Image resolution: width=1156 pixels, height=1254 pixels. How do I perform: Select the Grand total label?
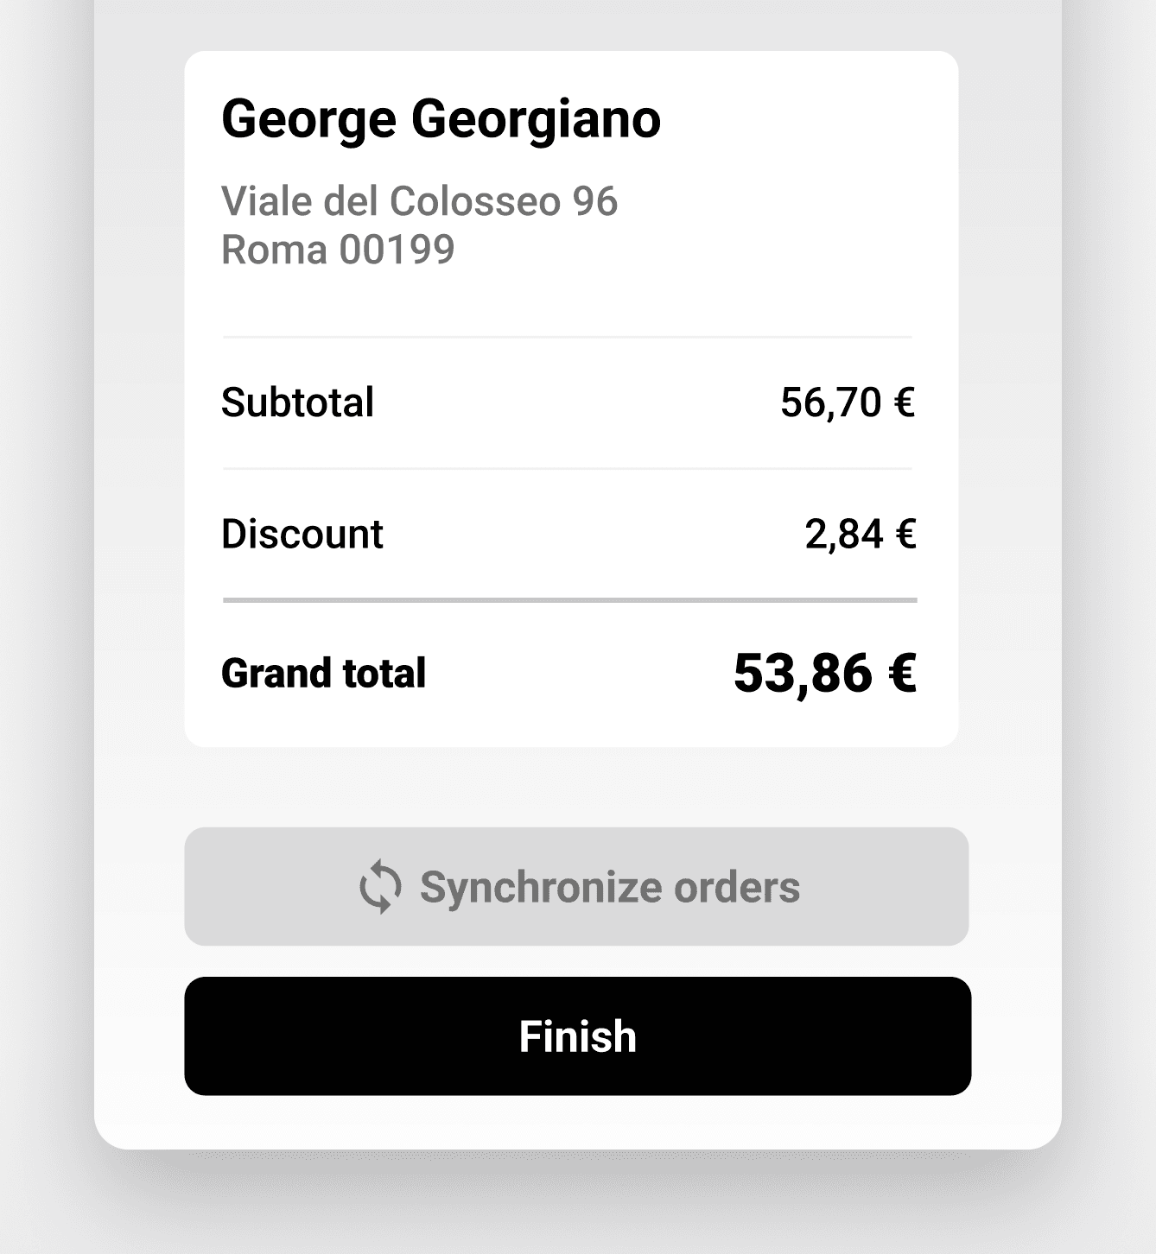tap(324, 674)
